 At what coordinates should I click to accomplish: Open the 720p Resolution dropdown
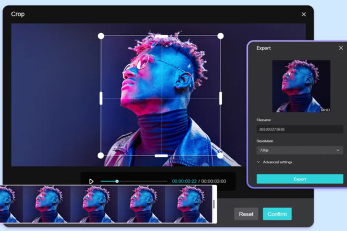pos(300,150)
